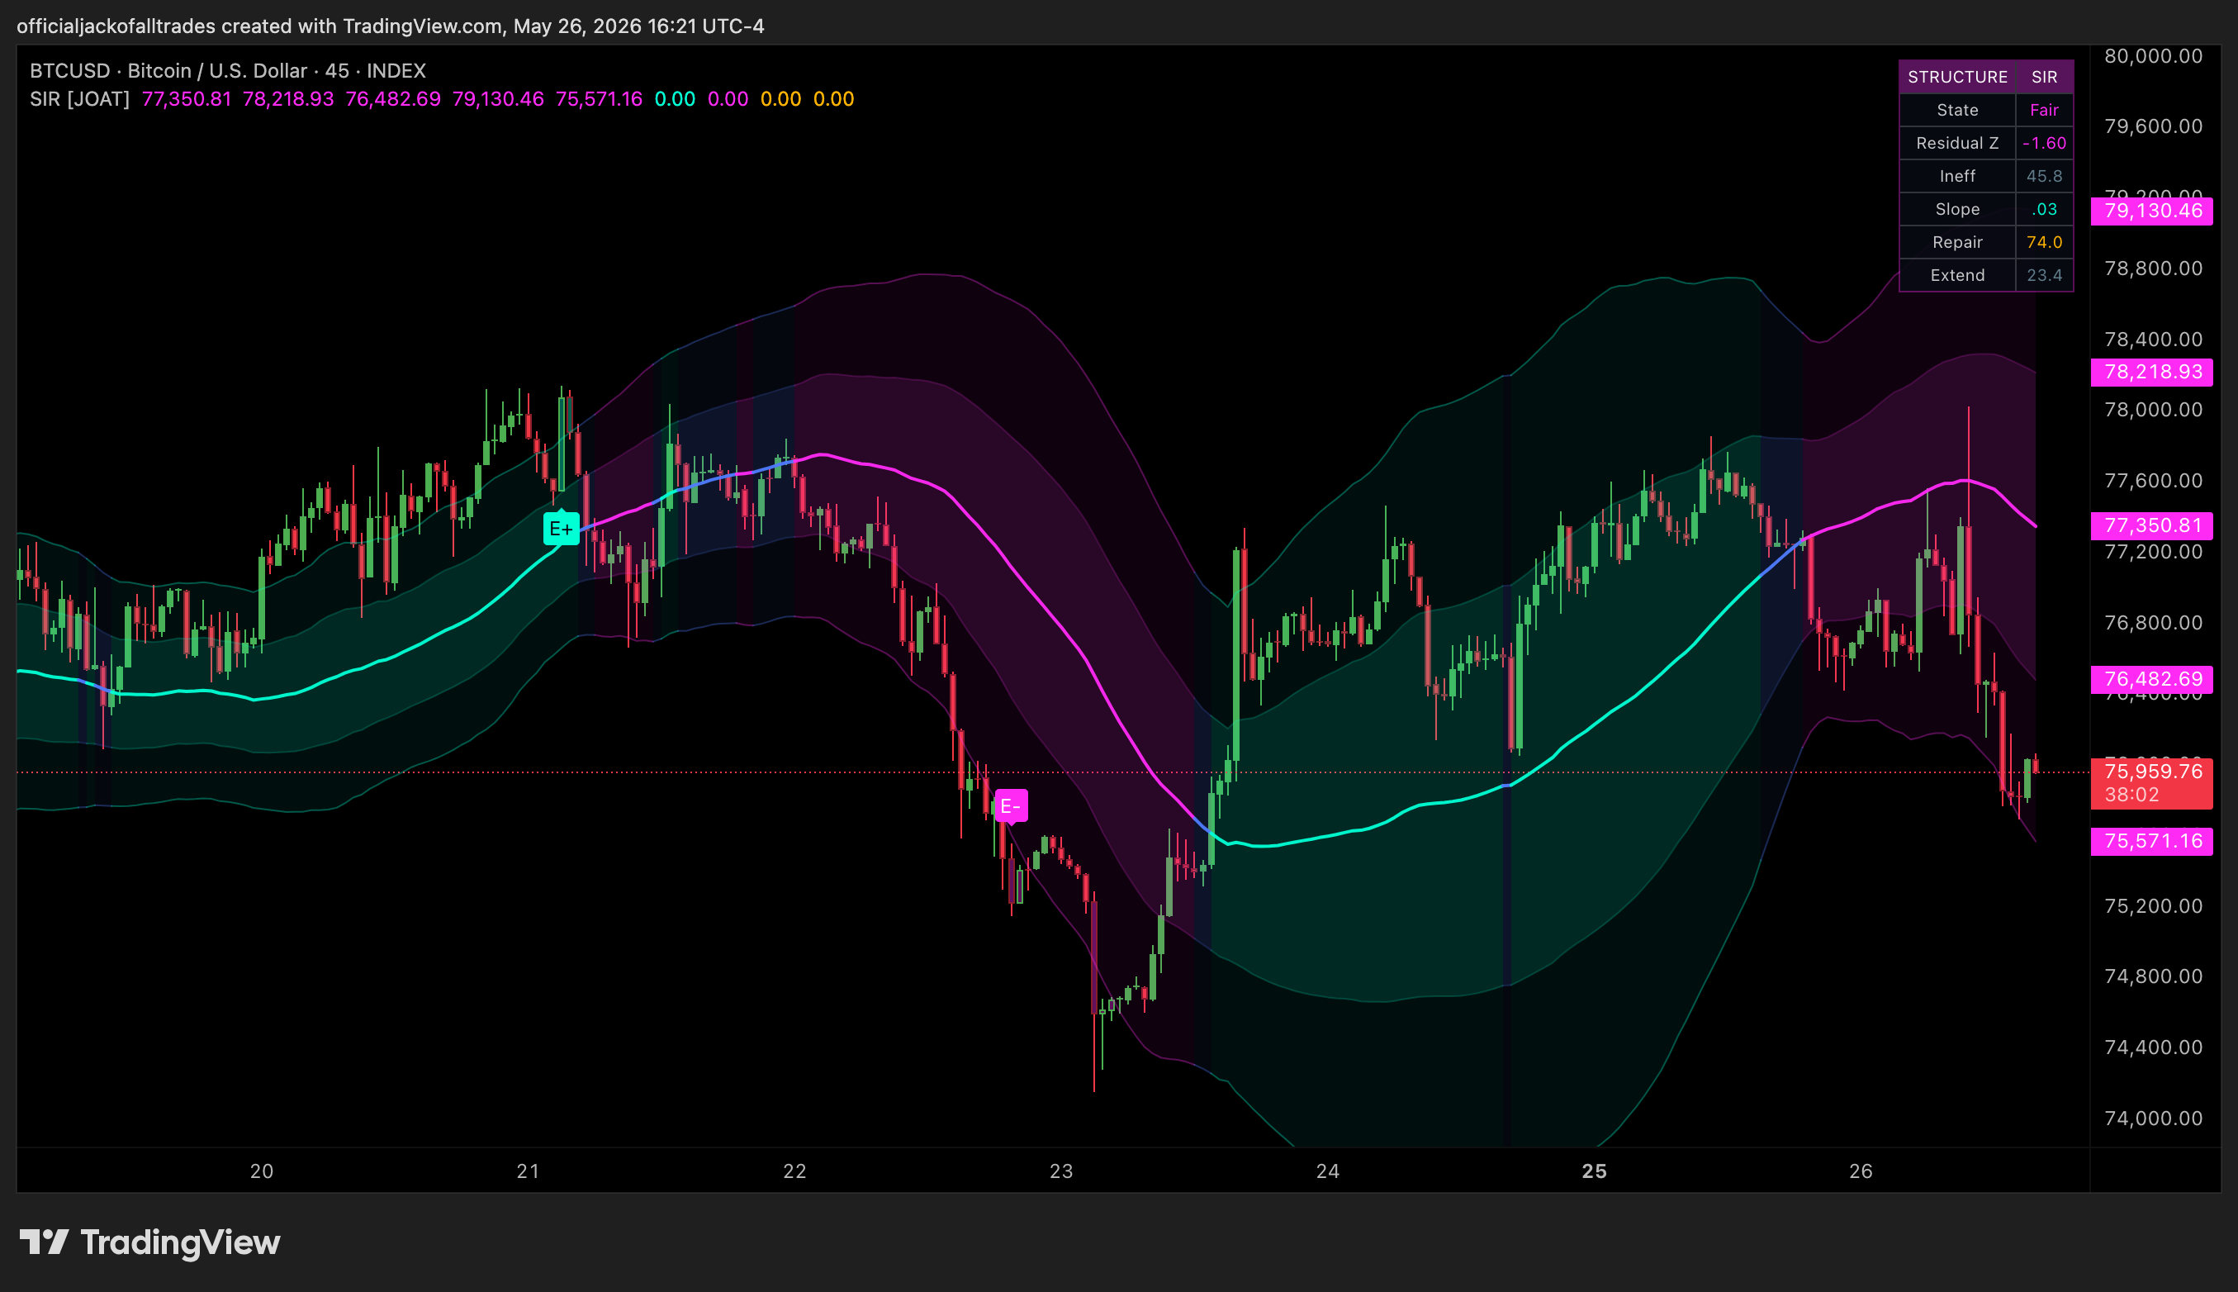Click the cyan 0.00 legend value
This screenshot has height=1292, width=2238.
coord(674,99)
